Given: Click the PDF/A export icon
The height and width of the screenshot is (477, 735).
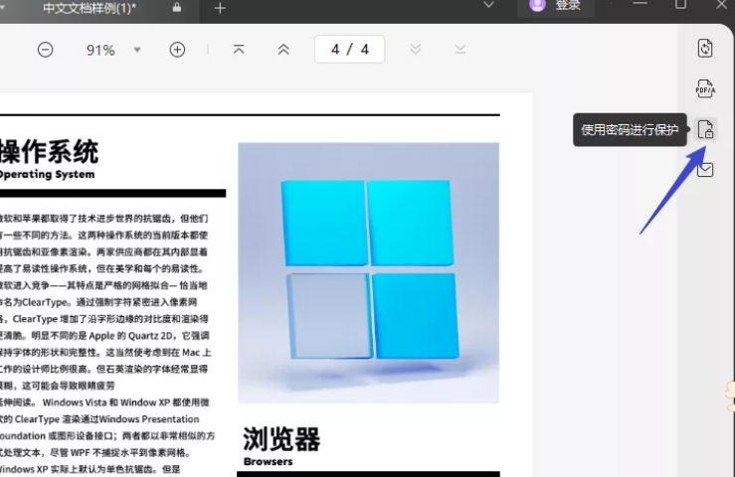Looking at the screenshot, I should (705, 88).
